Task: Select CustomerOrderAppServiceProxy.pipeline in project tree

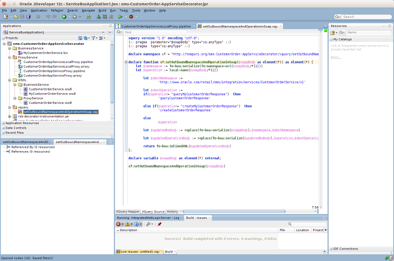Action: pyautogui.click(x=54, y=71)
